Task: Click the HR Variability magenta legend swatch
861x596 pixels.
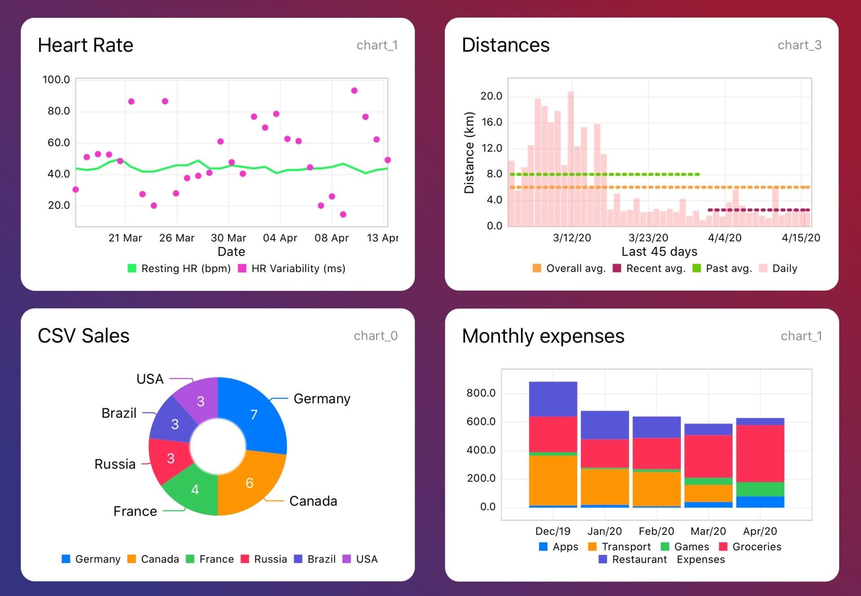Action: (242, 268)
